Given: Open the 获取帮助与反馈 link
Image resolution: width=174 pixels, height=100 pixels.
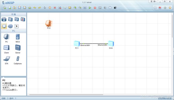Looking at the screenshot, I should point(165,98).
